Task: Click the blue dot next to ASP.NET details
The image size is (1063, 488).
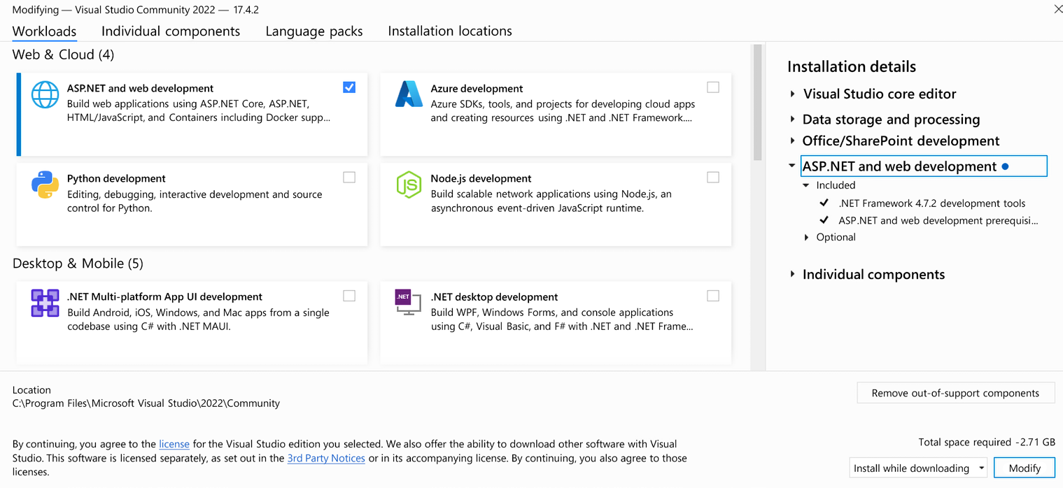Action: [1005, 166]
